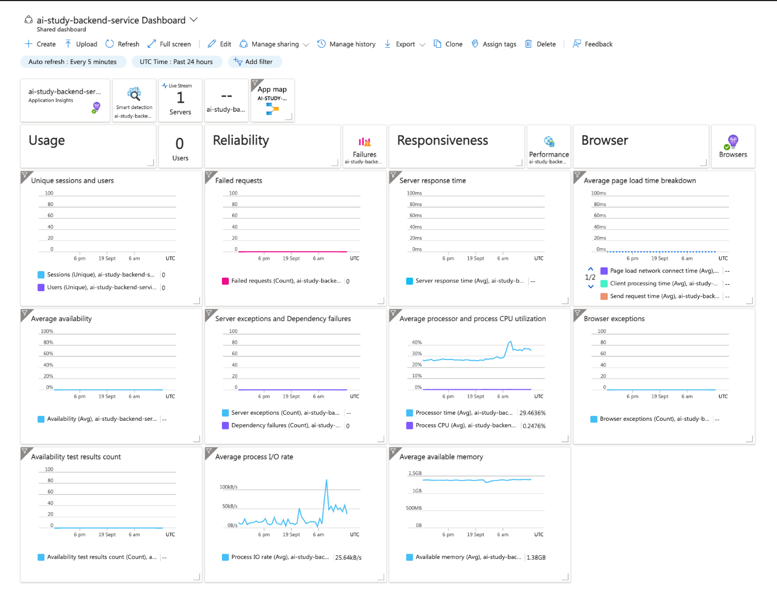Open the Export dropdown menu
Viewport: 777px width, 603px height.
point(405,44)
